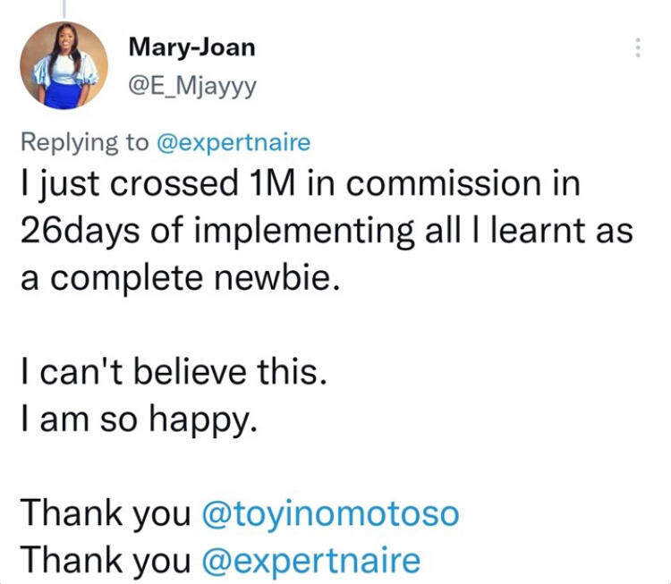Open @expertnaire in the Replying to line
This screenshot has width=671, height=584.
[236, 141]
